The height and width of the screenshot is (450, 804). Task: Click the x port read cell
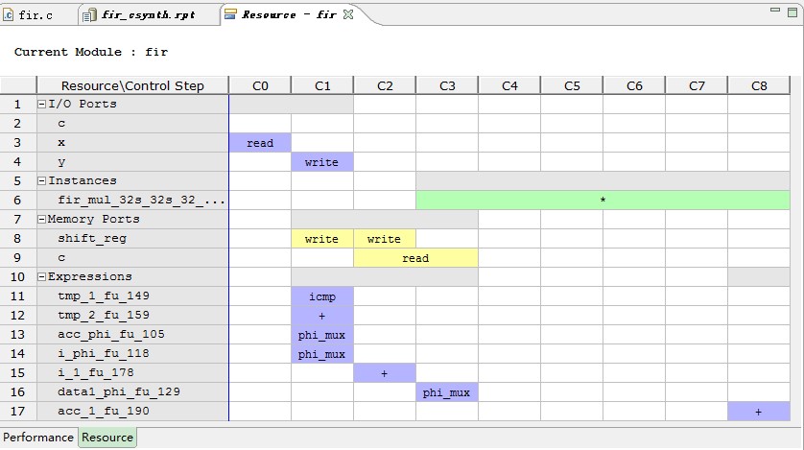pyautogui.click(x=260, y=143)
